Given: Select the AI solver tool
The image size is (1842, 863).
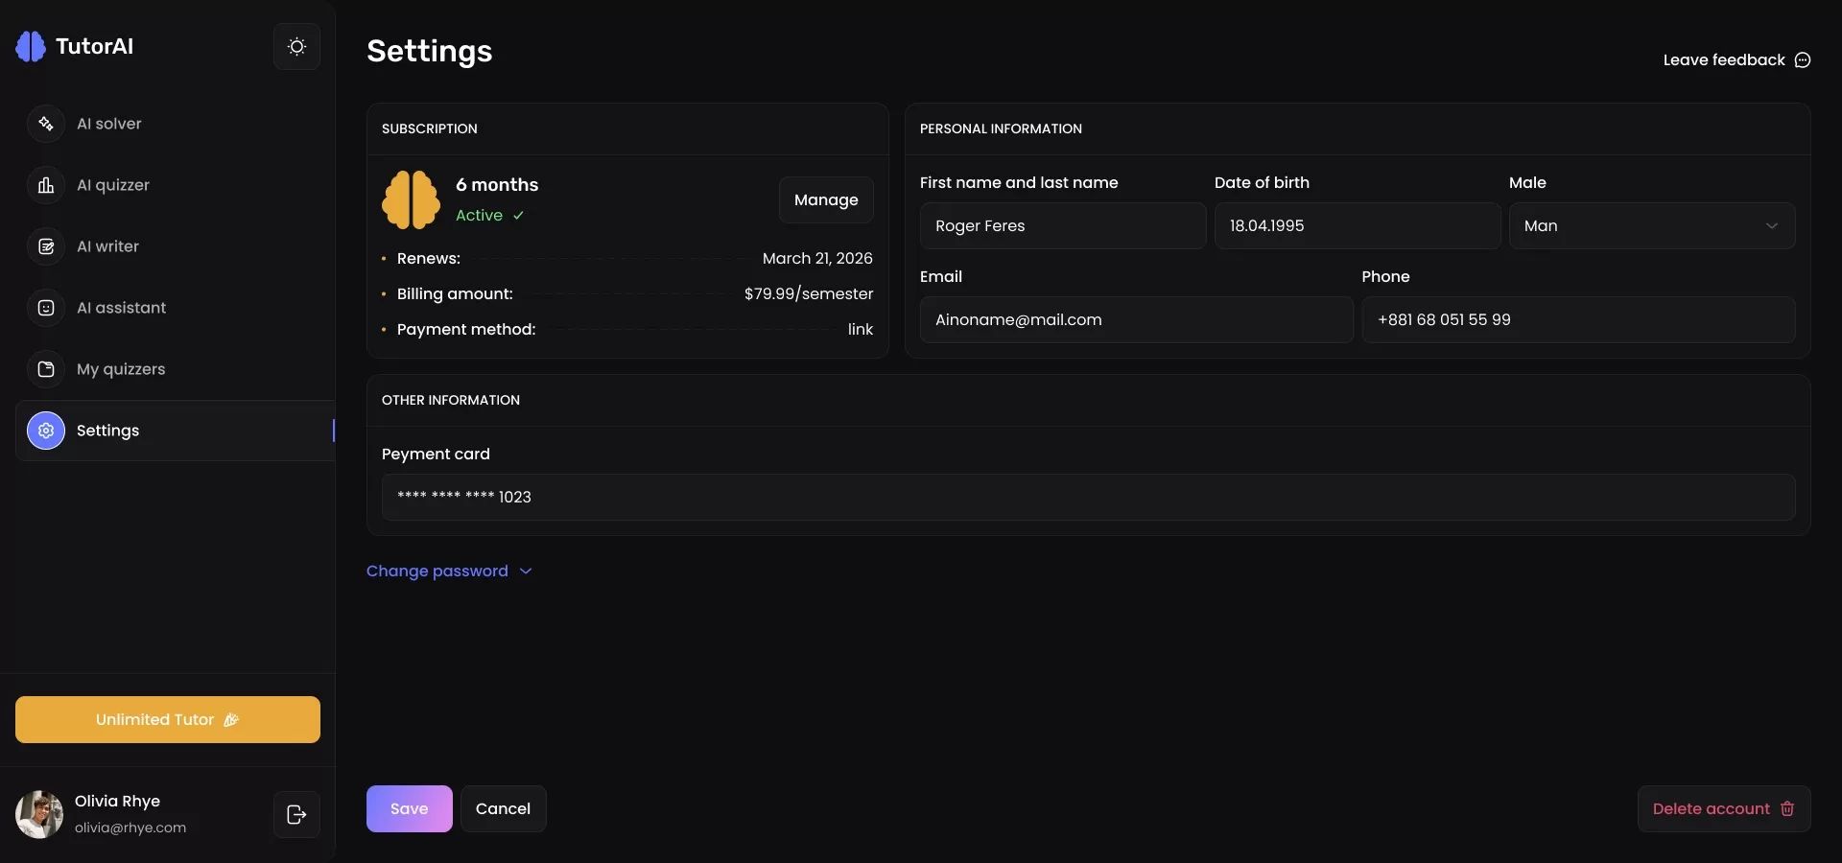Looking at the screenshot, I should (x=108, y=123).
